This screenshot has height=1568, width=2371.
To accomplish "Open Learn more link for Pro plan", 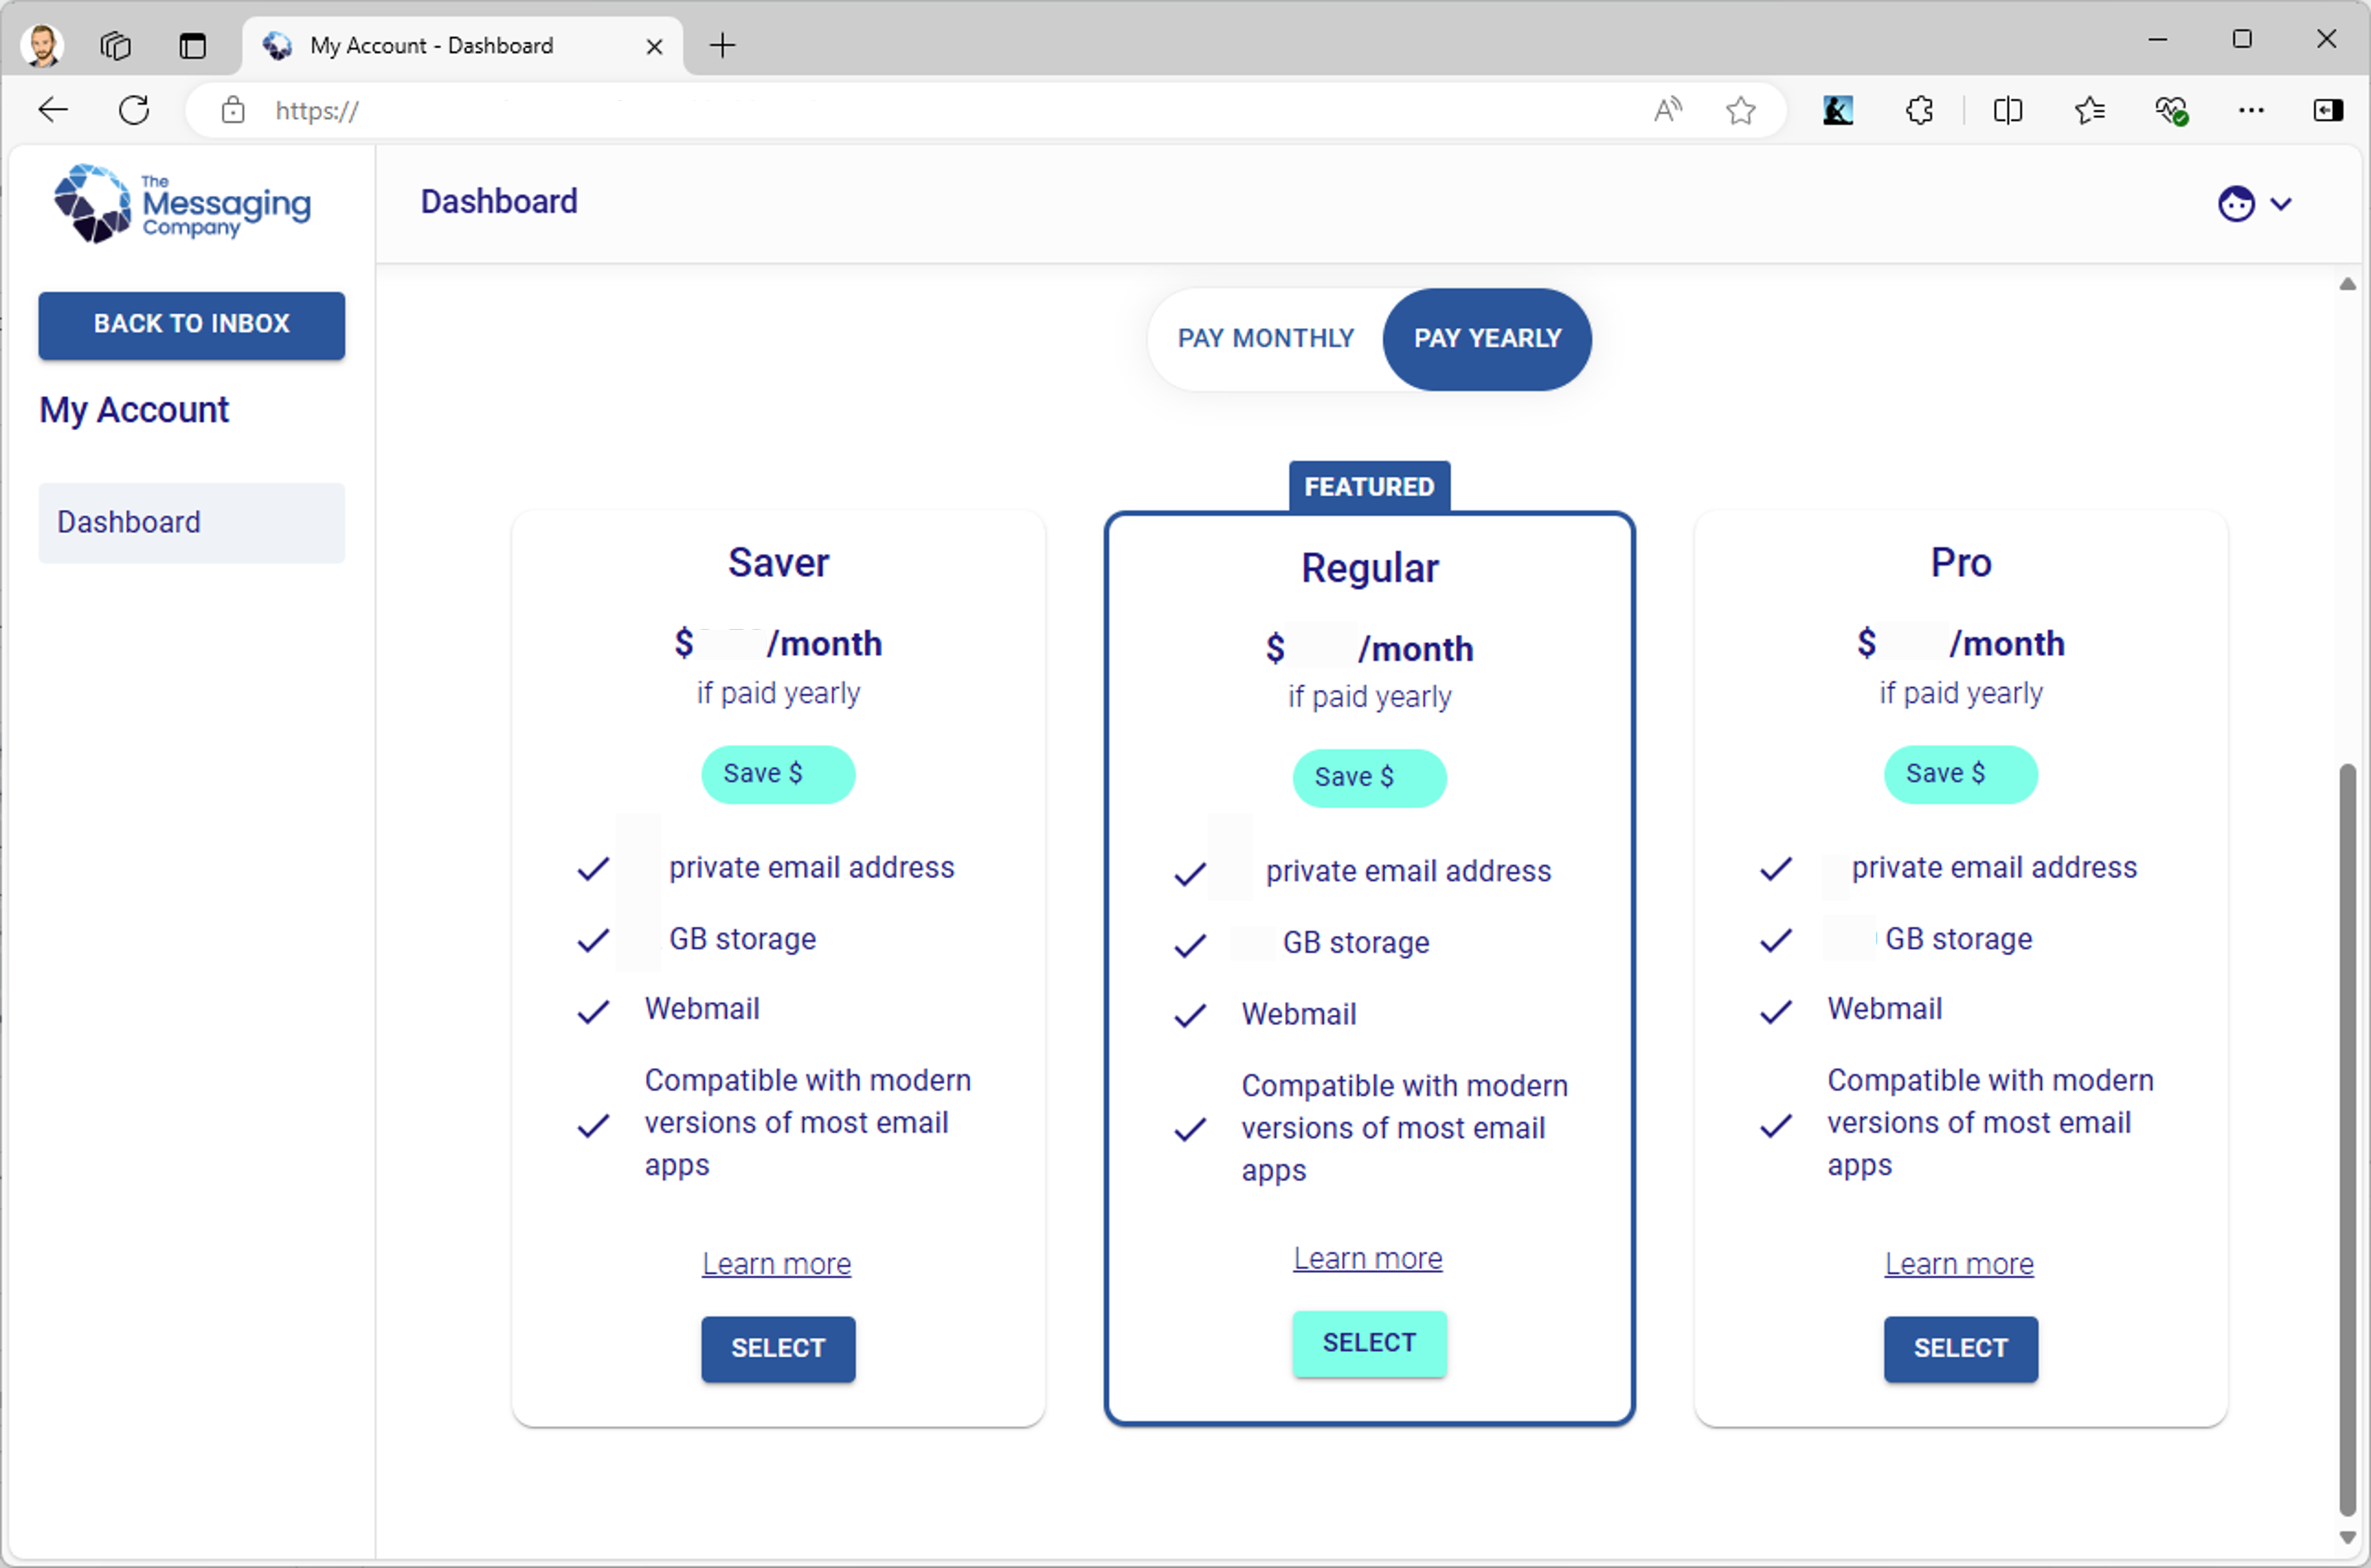I will (1959, 1264).
